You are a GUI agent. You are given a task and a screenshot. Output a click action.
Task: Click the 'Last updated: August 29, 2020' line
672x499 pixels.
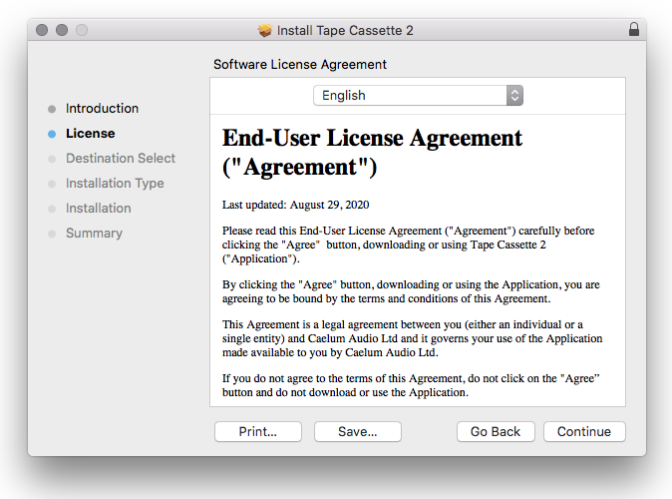pos(295,205)
